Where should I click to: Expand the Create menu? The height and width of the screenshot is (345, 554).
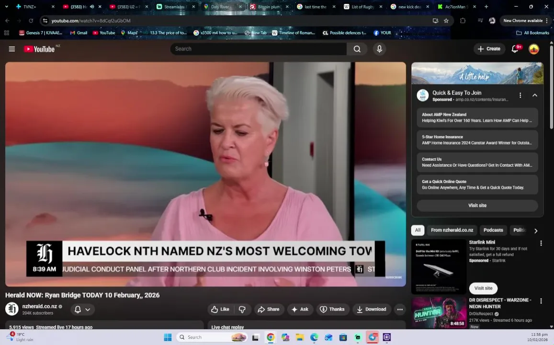(x=489, y=49)
